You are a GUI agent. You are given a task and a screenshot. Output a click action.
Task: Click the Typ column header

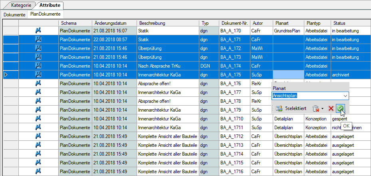(x=209, y=23)
